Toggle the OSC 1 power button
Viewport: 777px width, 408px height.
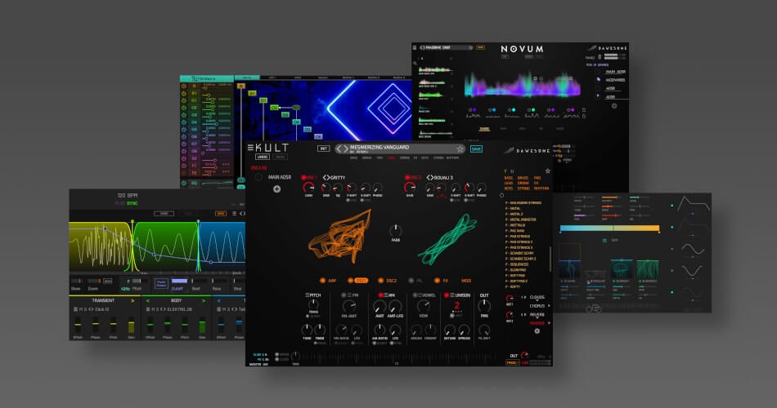(304, 177)
